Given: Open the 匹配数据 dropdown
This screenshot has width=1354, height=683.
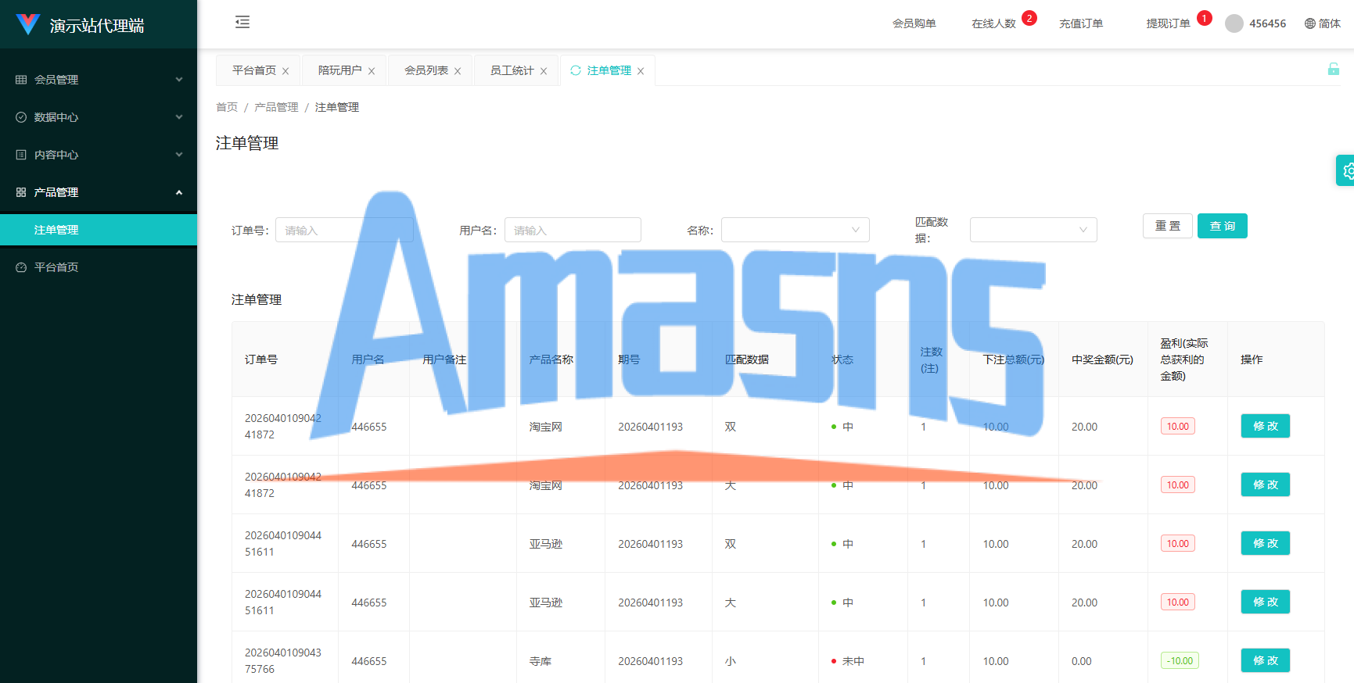Looking at the screenshot, I should click(1033, 230).
